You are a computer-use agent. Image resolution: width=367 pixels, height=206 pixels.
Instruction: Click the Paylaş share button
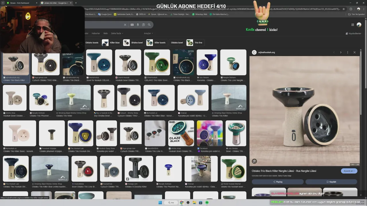[x=278, y=182]
